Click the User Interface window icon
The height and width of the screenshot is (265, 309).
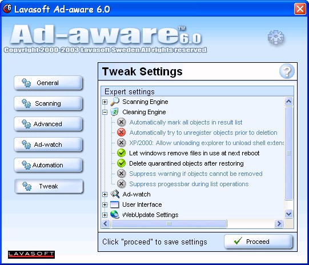(x=115, y=204)
